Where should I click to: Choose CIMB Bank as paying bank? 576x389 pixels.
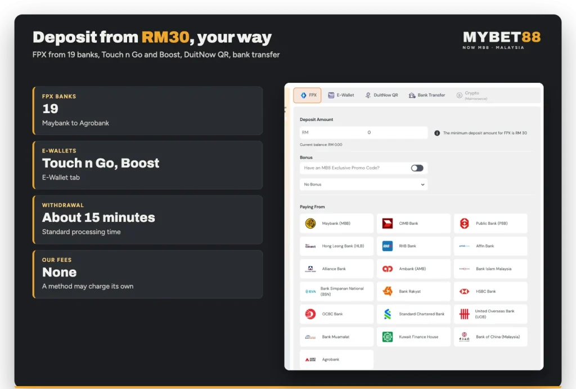(413, 223)
